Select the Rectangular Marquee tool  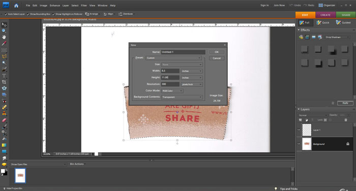(4, 50)
